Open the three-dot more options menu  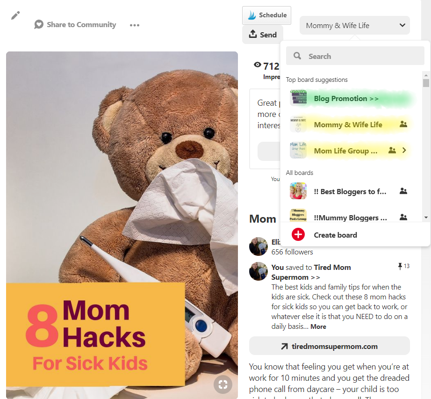[x=135, y=25]
